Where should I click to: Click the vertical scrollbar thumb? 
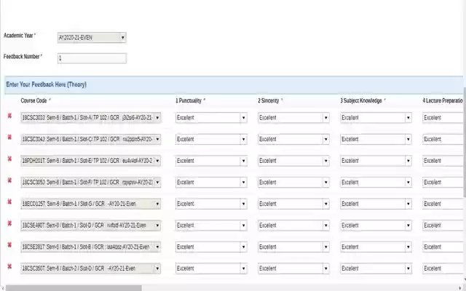coord(465,142)
